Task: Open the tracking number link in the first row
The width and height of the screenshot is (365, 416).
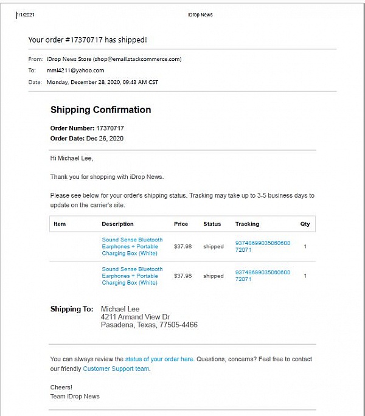Action: [x=263, y=246]
